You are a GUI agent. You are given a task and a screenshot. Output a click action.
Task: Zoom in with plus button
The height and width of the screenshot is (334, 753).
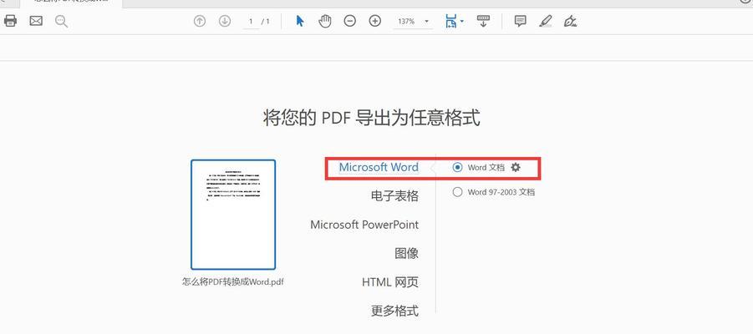375,21
